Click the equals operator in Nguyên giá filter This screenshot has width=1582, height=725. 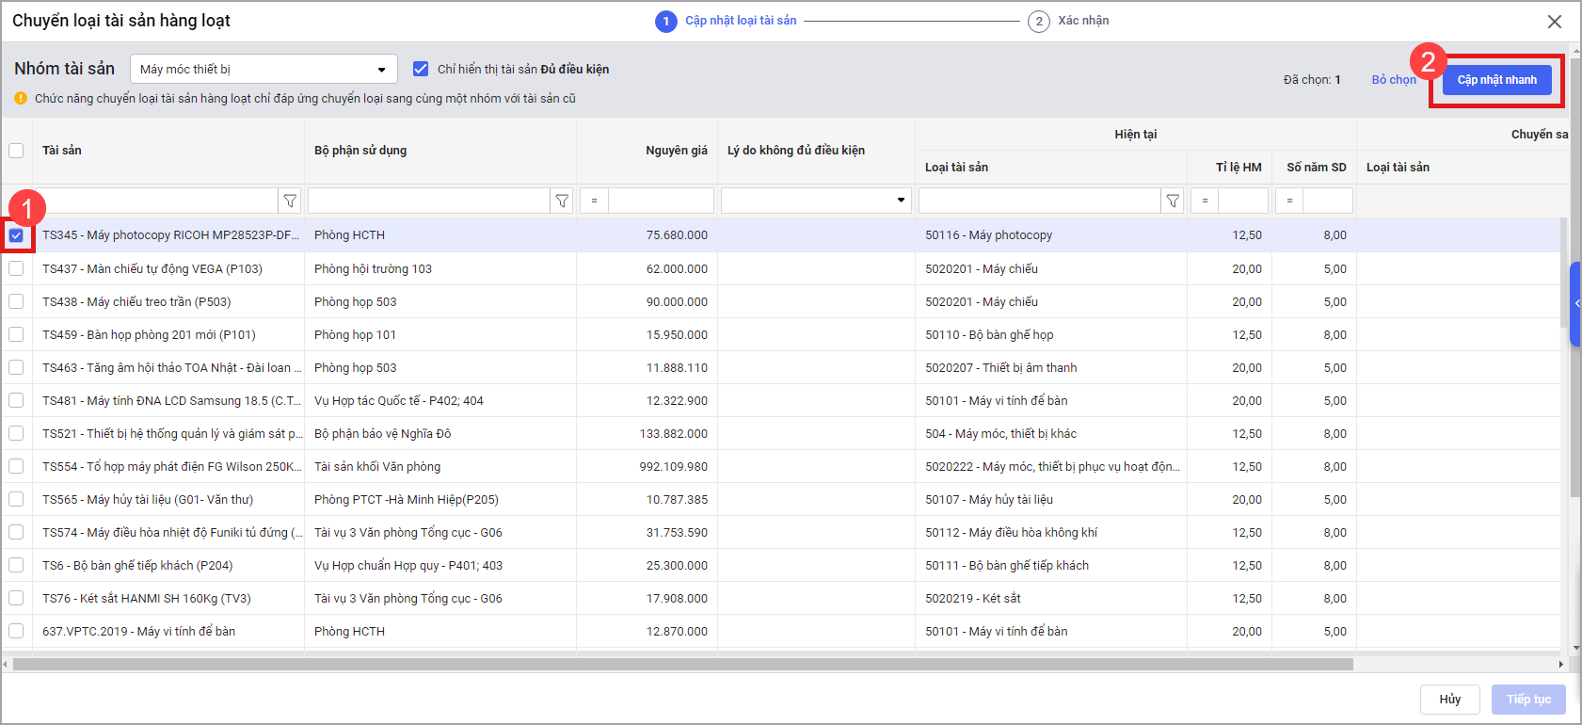pyautogui.click(x=594, y=201)
